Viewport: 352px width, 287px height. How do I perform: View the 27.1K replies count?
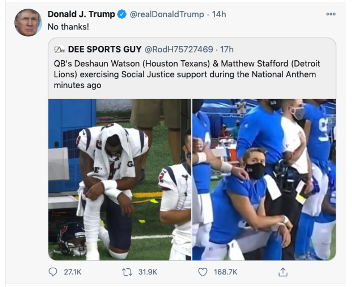73,272
